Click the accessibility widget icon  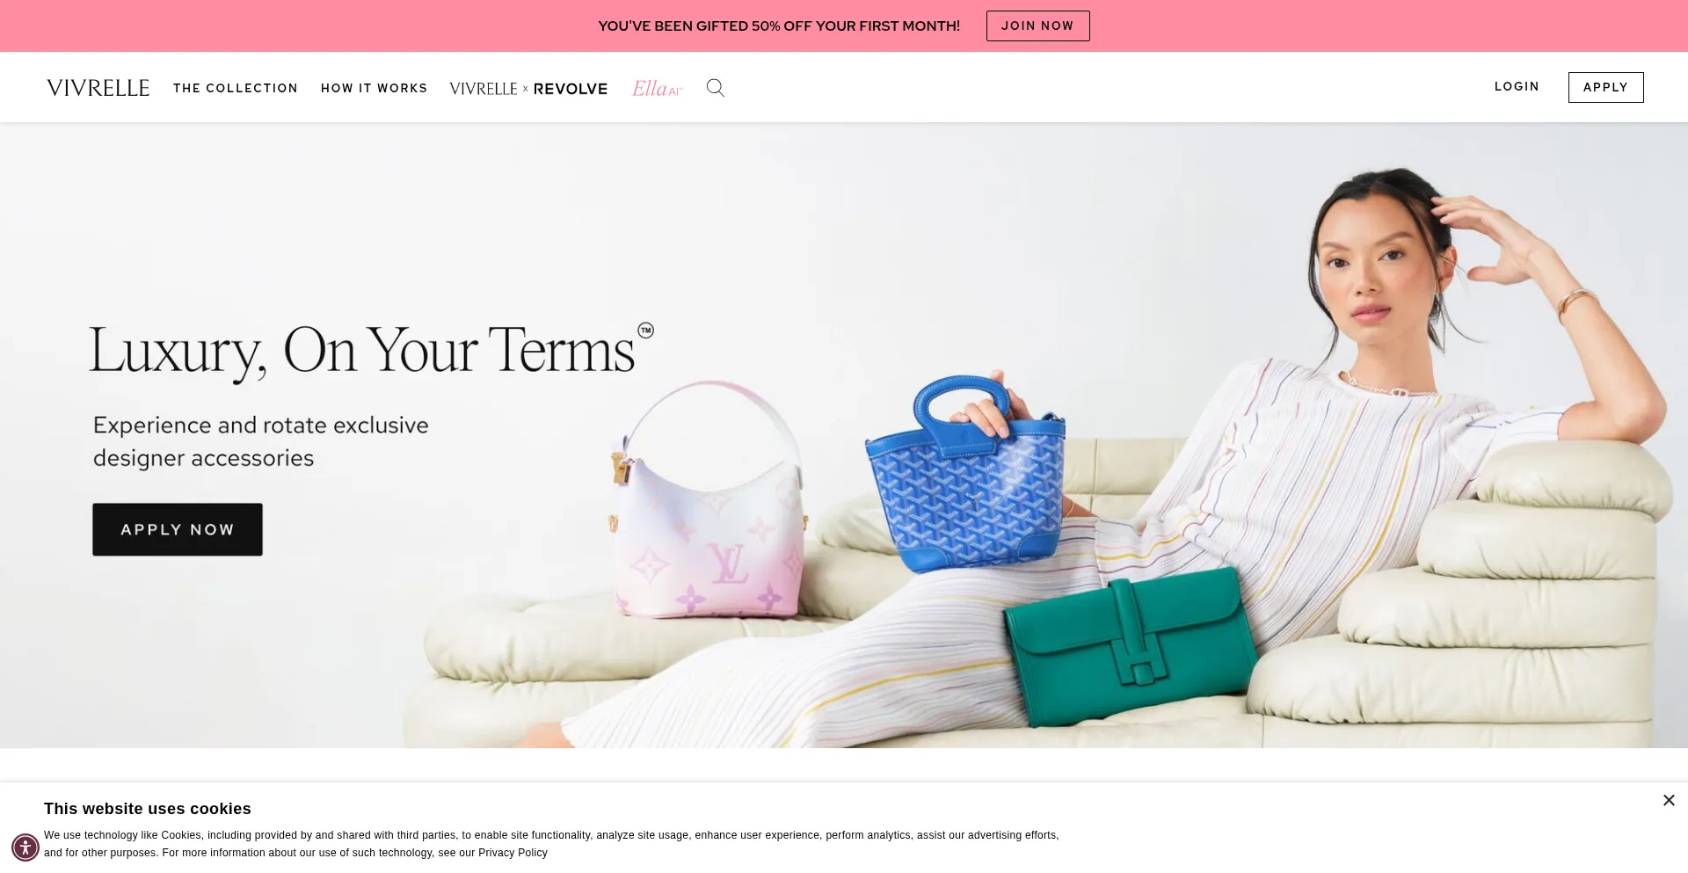click(x=25, y=848)
